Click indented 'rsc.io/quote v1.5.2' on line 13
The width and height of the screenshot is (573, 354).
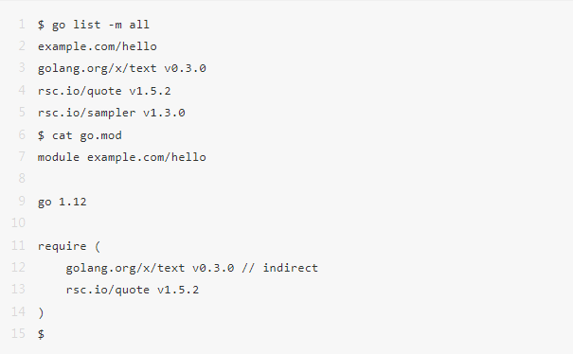133,290
